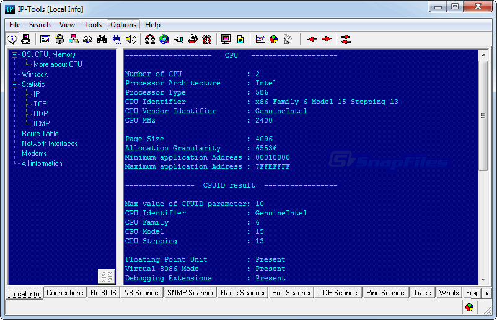Click the blue binoculars toolbar icon

click(x=117, y=39)
